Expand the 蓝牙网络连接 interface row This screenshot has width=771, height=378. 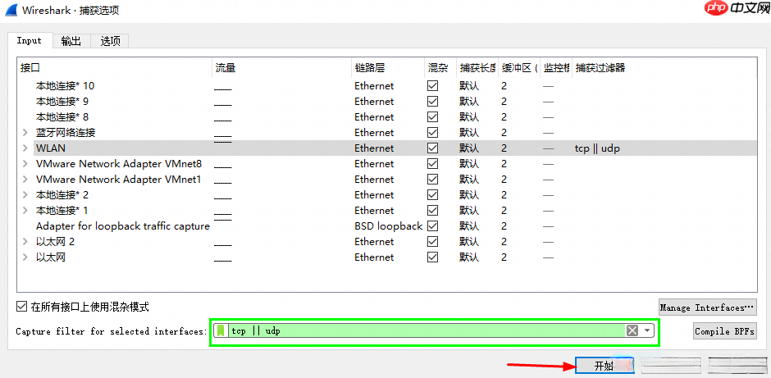[x=25, y=133]
